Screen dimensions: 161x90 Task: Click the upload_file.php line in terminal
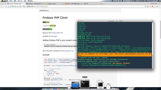[x=85, y=33]
